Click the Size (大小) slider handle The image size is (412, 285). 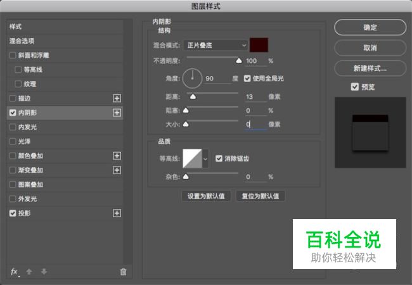coord(186,124)
